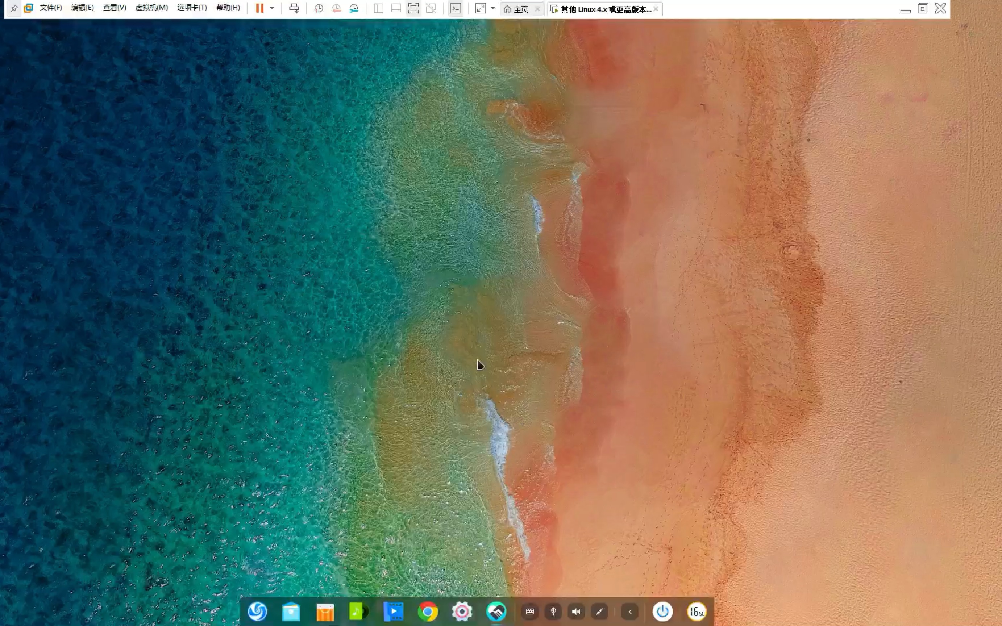Toggle the thumbnail bar view
This screenshot has height=626, width=1002.
coord(396,8)
